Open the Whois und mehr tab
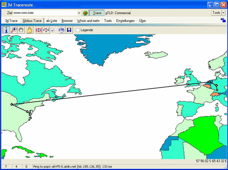 click(88, 21)
